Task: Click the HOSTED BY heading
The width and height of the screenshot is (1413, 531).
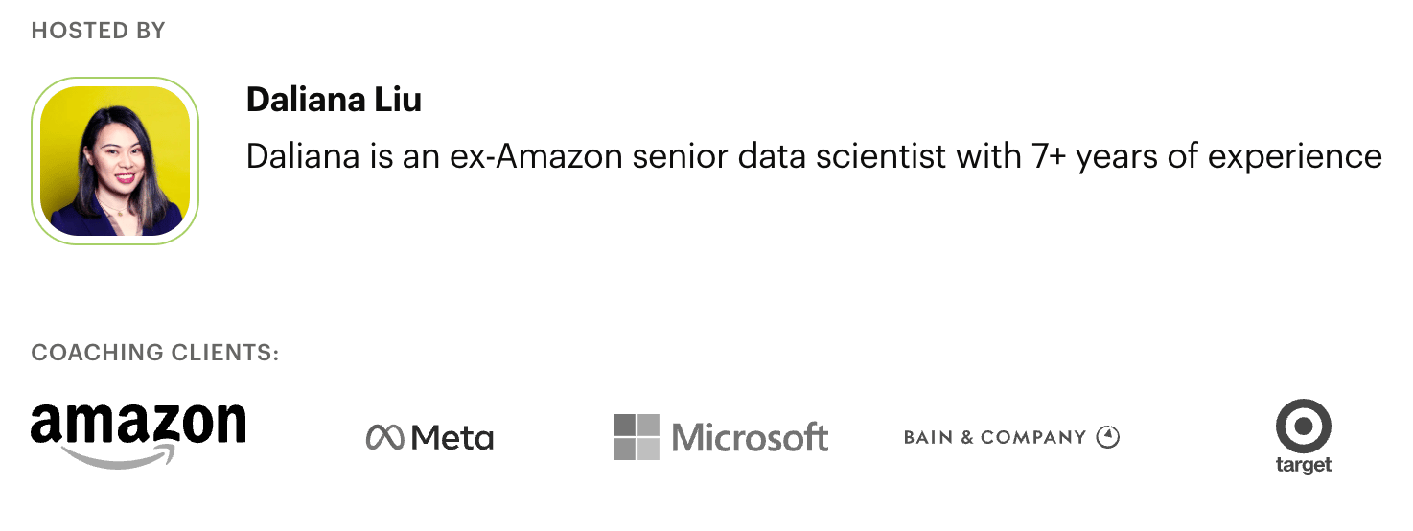Action: pos(98,31)
